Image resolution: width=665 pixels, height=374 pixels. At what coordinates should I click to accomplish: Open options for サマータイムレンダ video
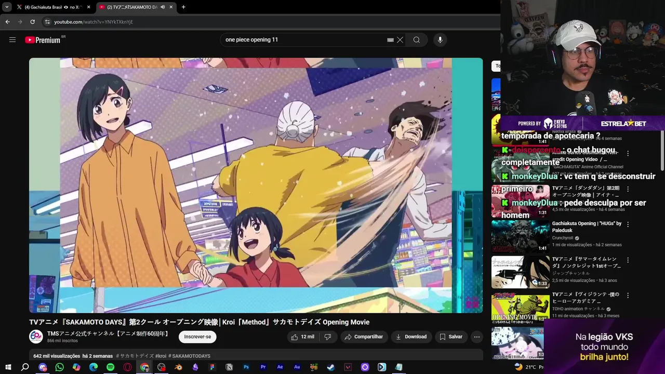pos(628,260)
